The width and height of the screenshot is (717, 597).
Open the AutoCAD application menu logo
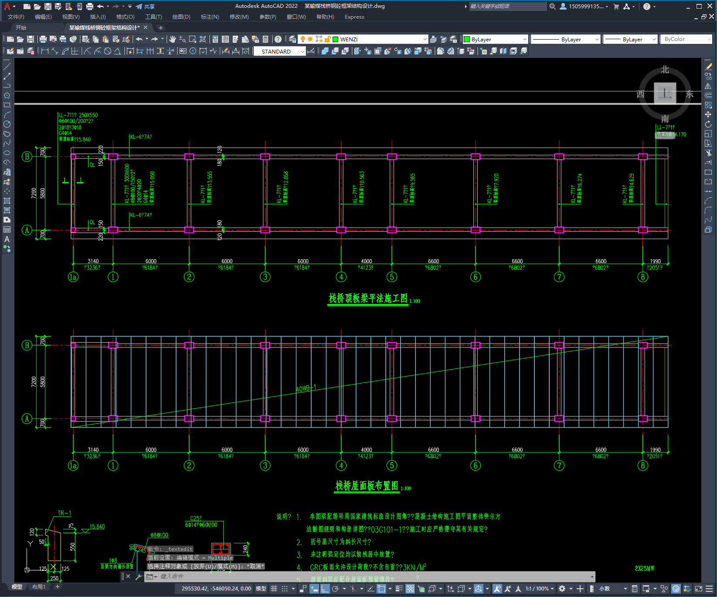pyautogui.click(x=7, y=6)
